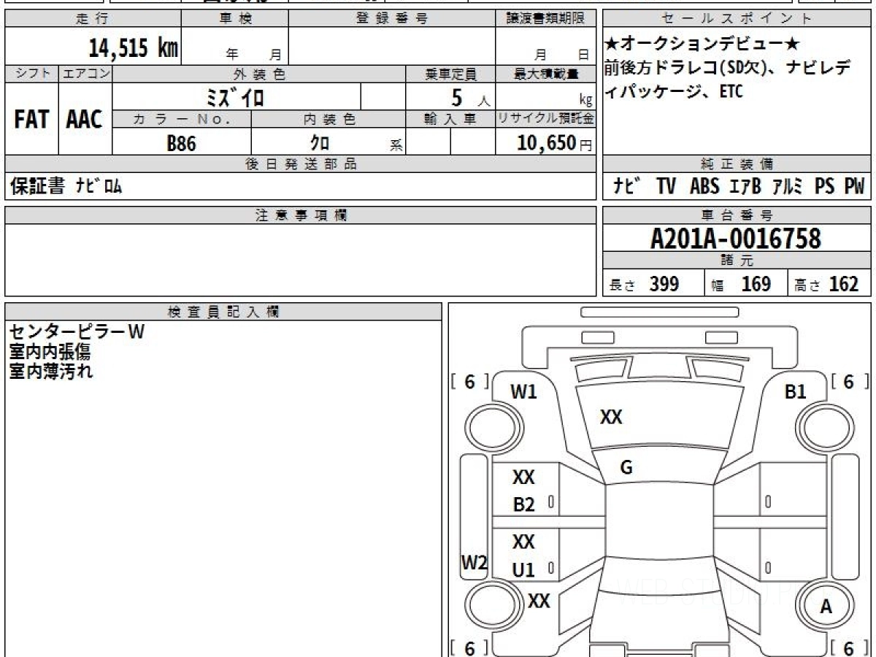Click chassis number A201A-0016758
This screenshot has height=657, width=876.
tap(736, 238)
